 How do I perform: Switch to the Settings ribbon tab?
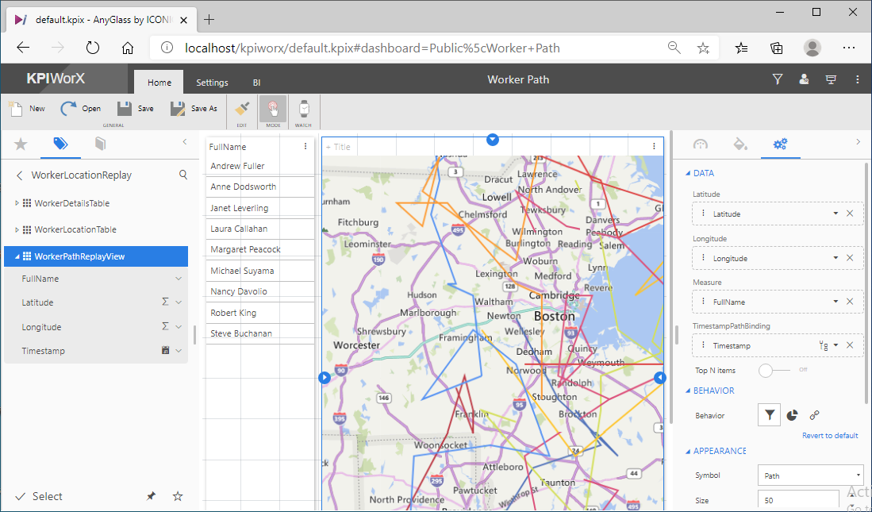tap(212, 83)
